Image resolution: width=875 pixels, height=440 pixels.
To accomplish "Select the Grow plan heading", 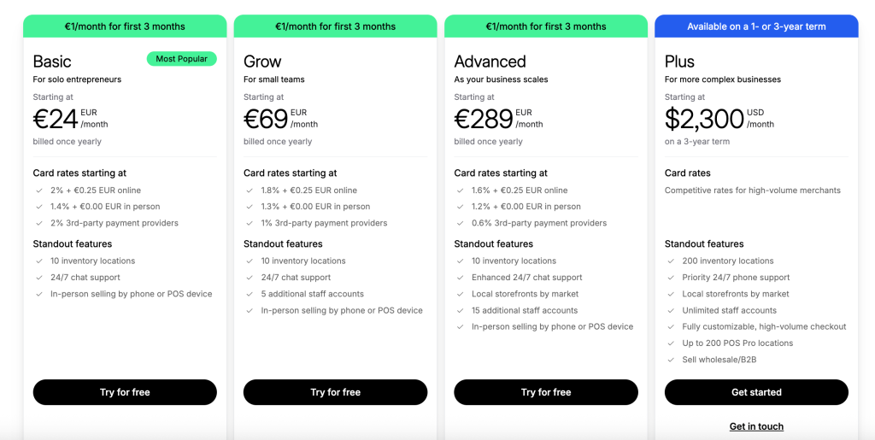I will tap(262, 61).
